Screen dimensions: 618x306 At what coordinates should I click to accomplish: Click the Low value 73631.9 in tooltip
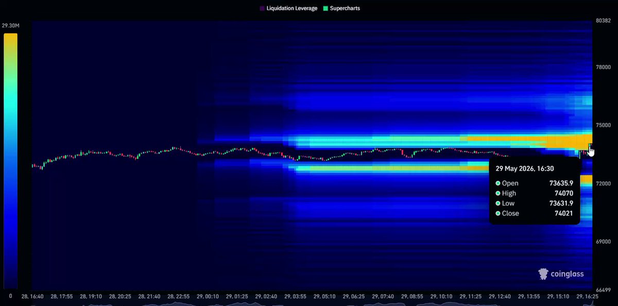(x=561, y=203)
